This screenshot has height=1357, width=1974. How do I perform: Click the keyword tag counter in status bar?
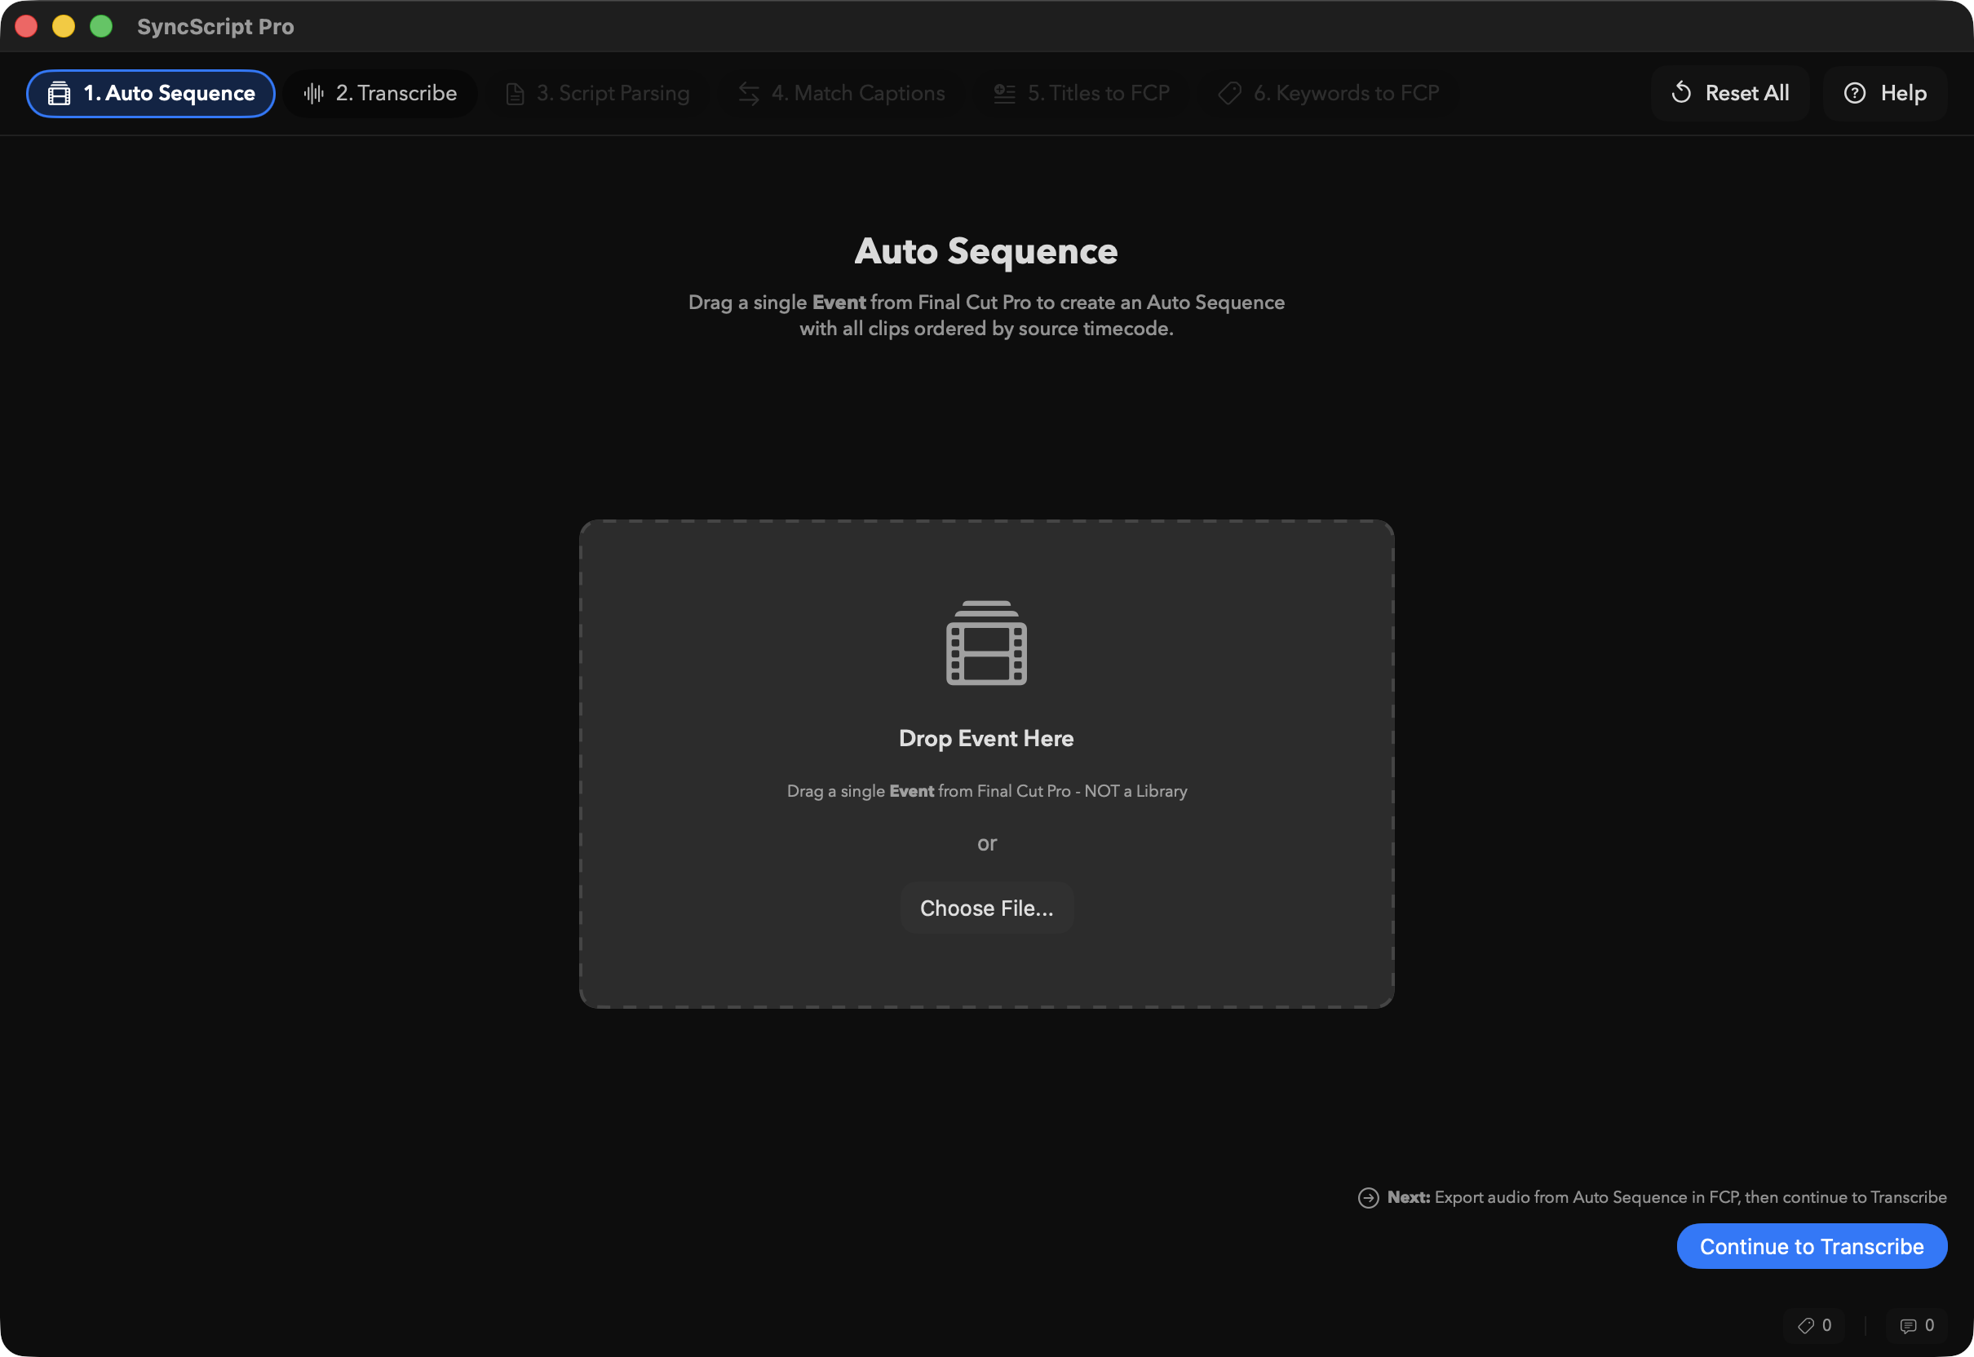click(x=1813, y=1324)
